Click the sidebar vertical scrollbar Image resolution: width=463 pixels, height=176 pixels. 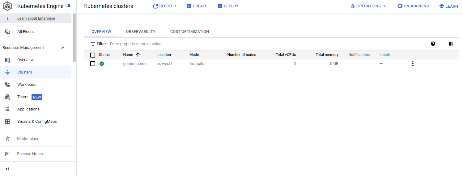coord(74,38)
